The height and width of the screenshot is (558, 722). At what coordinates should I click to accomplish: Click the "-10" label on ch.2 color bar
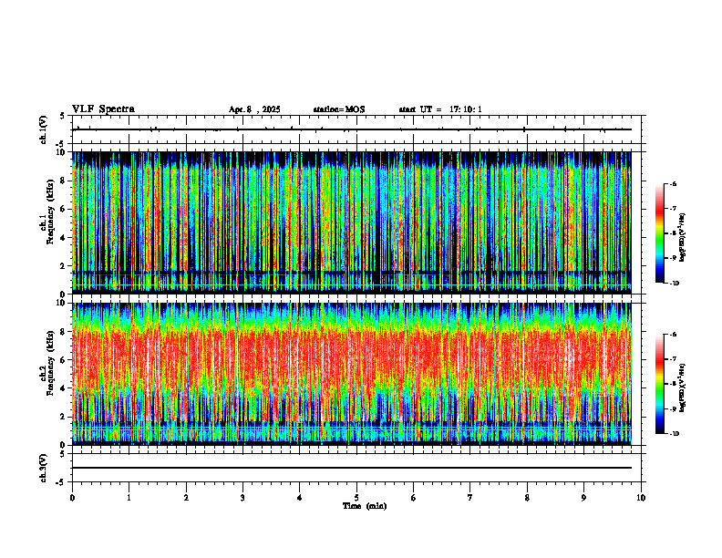point(674,434)
